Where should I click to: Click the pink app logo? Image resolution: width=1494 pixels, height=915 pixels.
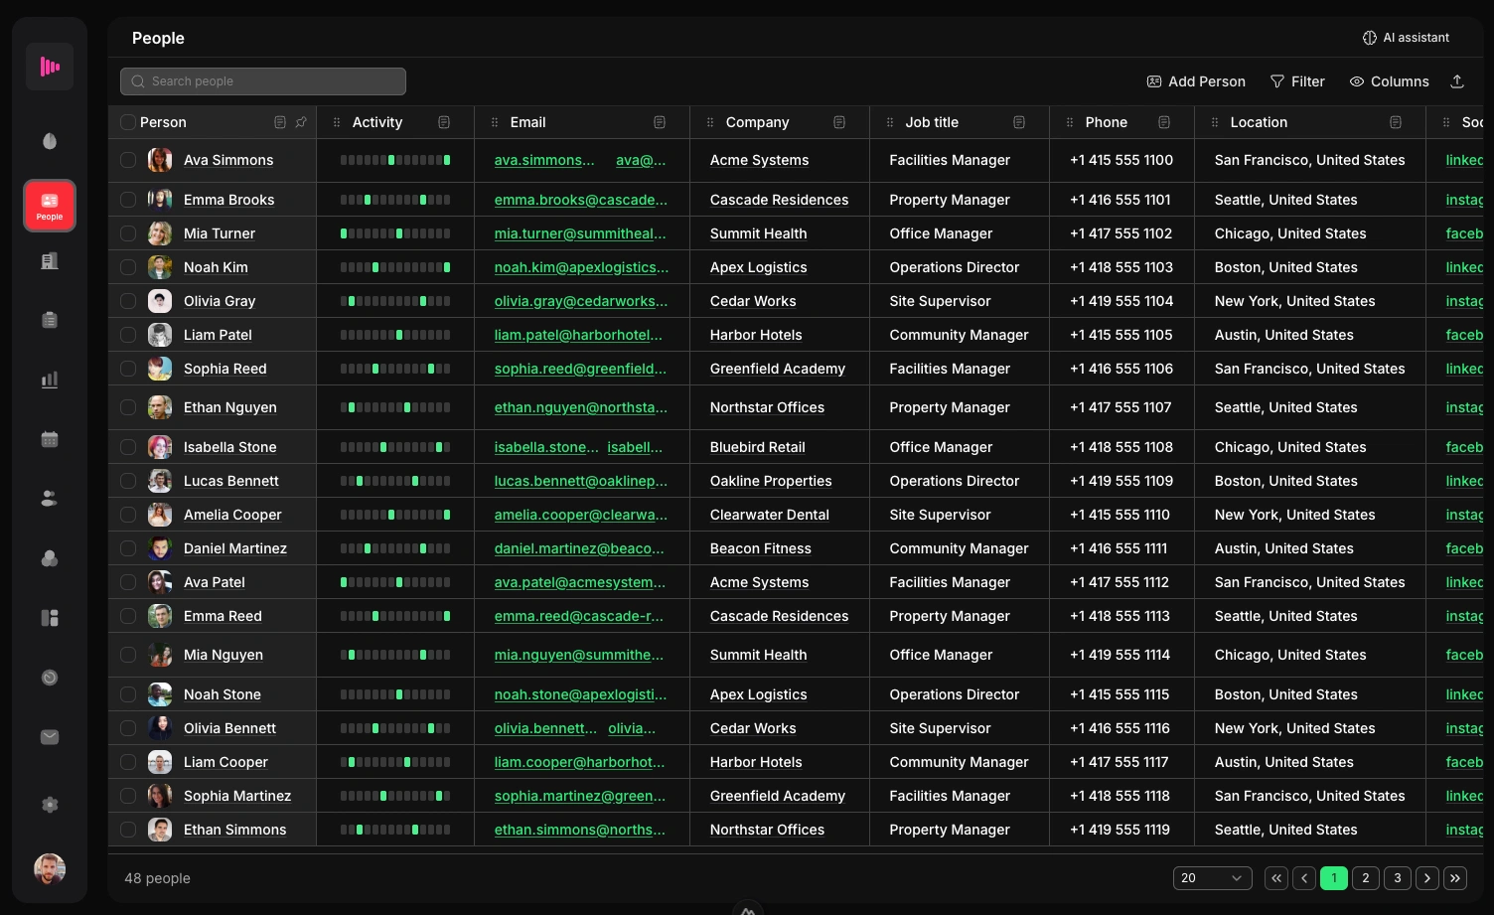pos(50,67)
